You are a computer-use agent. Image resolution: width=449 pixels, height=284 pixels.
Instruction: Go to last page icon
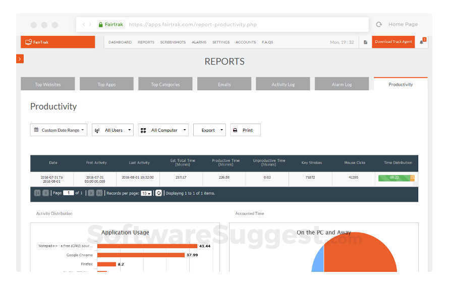point(99,193)
